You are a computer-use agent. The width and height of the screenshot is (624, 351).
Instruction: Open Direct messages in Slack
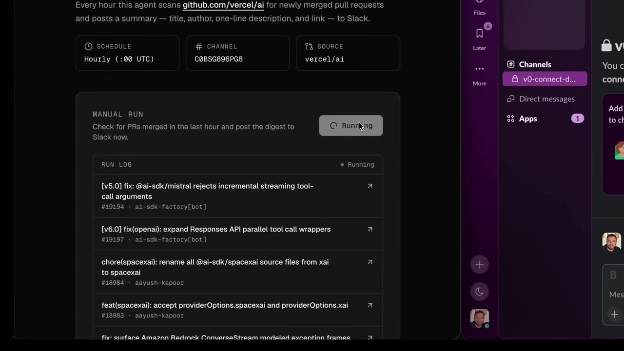[541, 99]
